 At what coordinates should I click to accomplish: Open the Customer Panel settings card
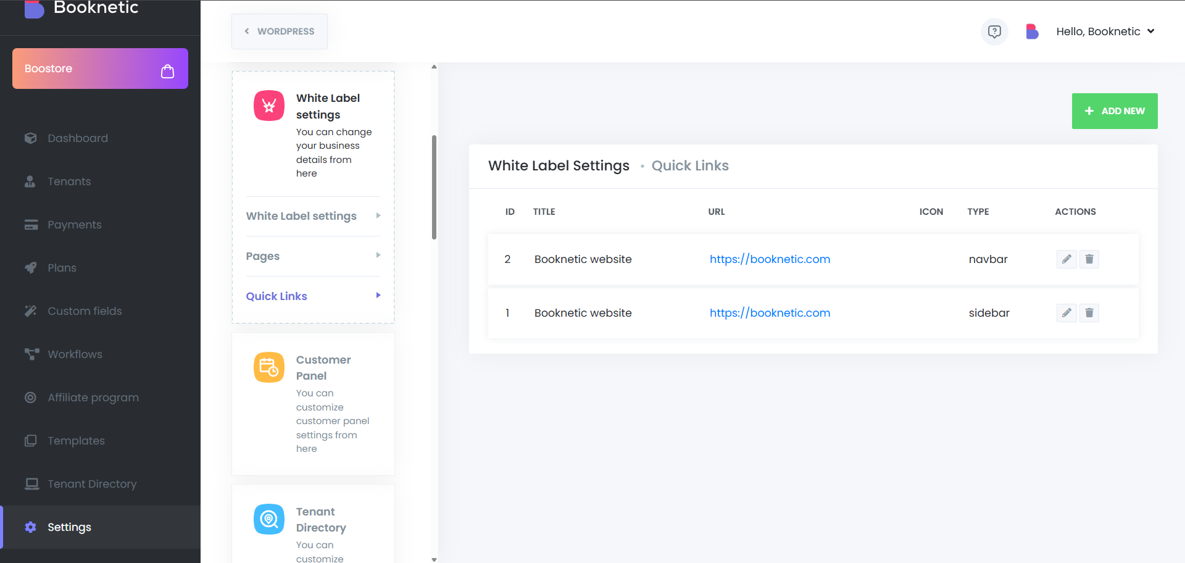pyautogui.click(x=313, y=404)
